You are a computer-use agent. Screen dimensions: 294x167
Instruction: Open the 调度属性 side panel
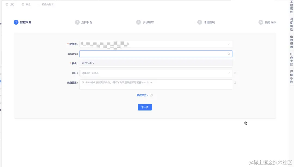(x=291, y=24)
